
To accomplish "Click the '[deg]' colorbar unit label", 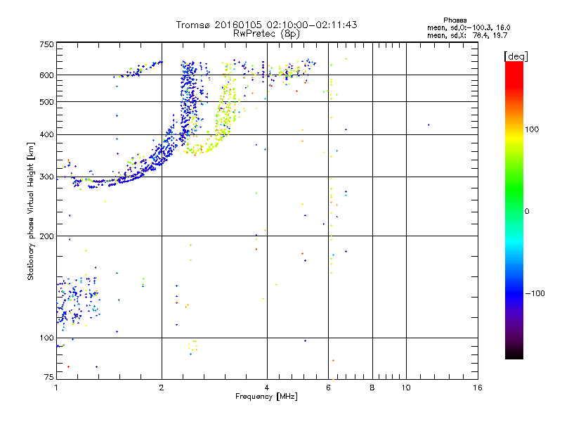I will pyautogui.click(x=516, y=56).
